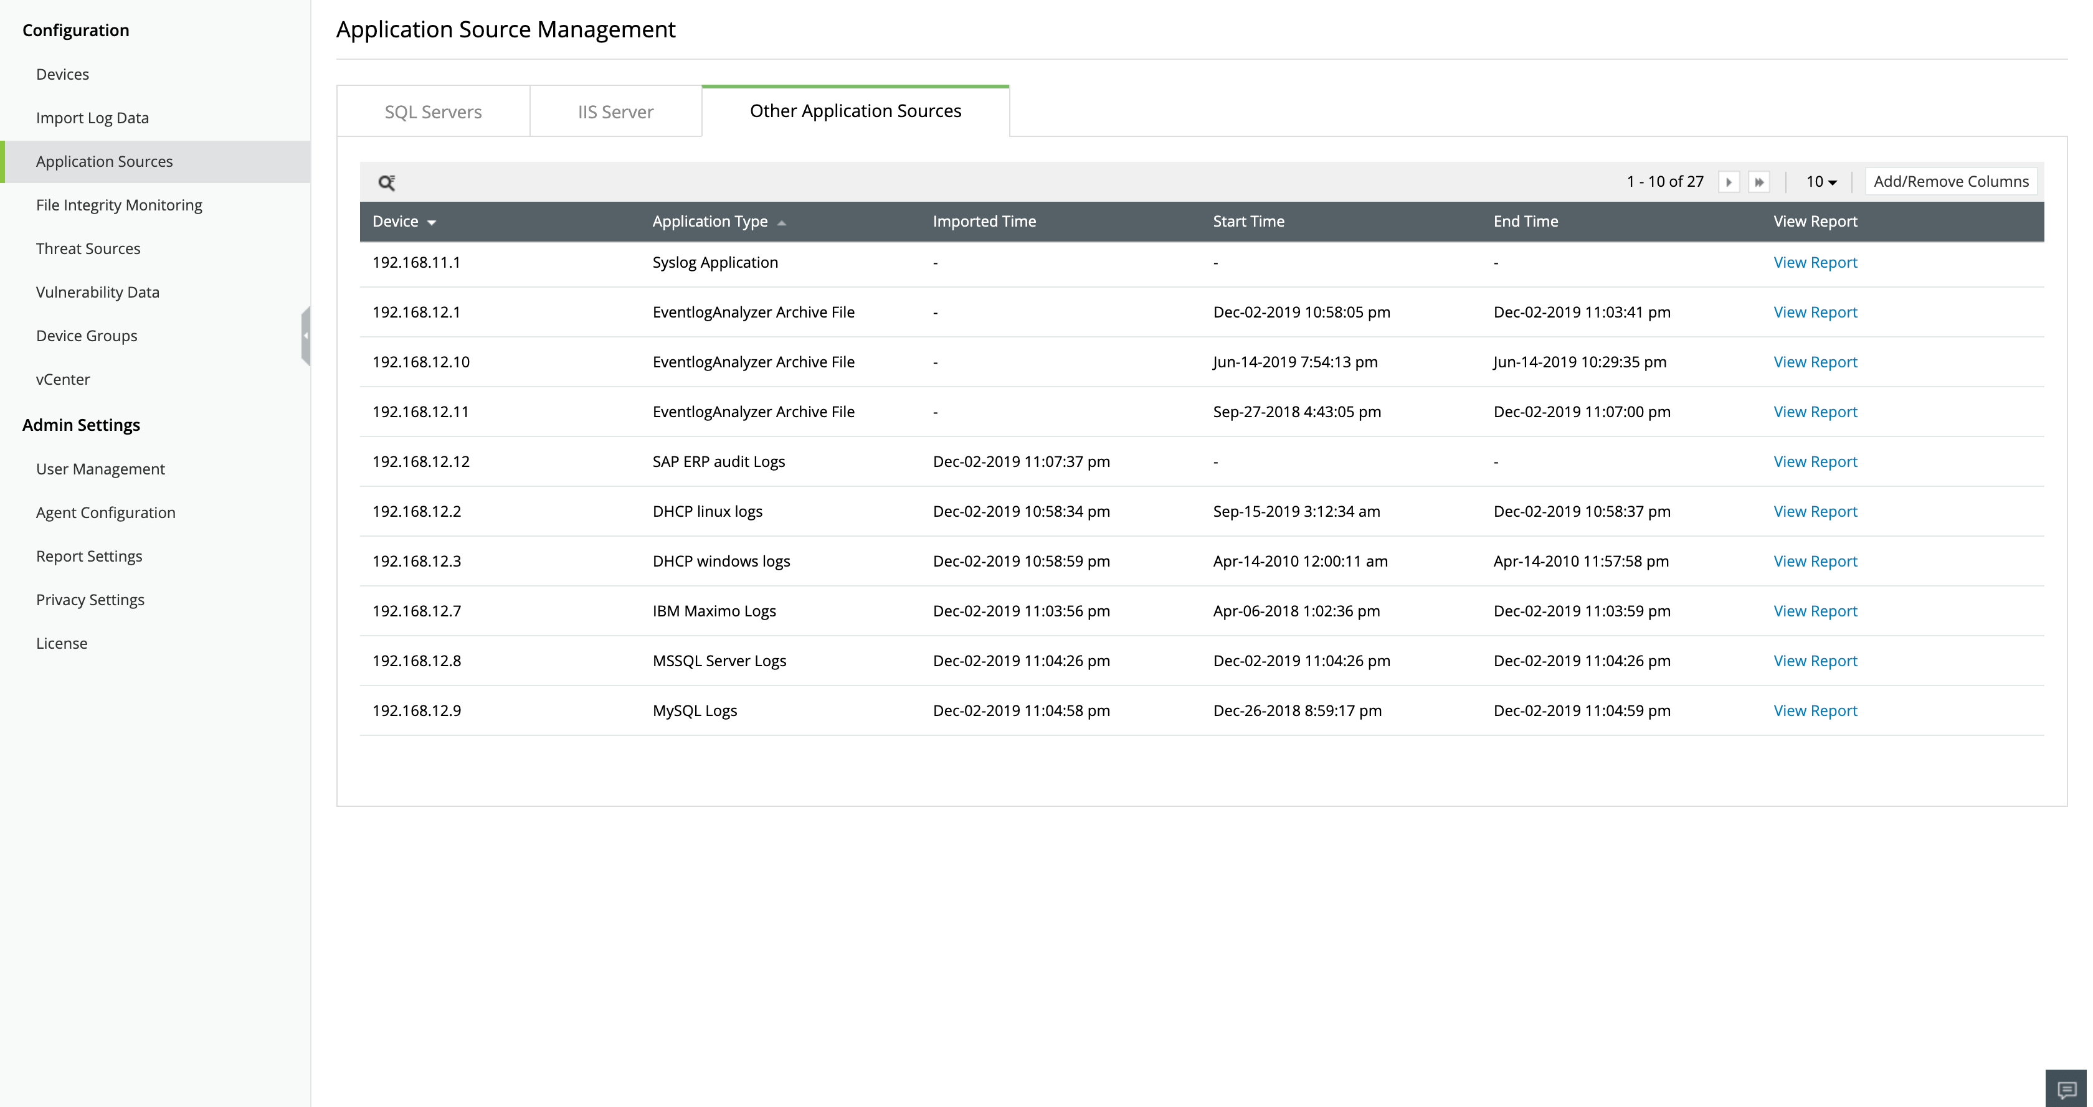Sort by Device column arrow
The width and height of the screenshot is (2093, 1107).
[x=432, y=222]
